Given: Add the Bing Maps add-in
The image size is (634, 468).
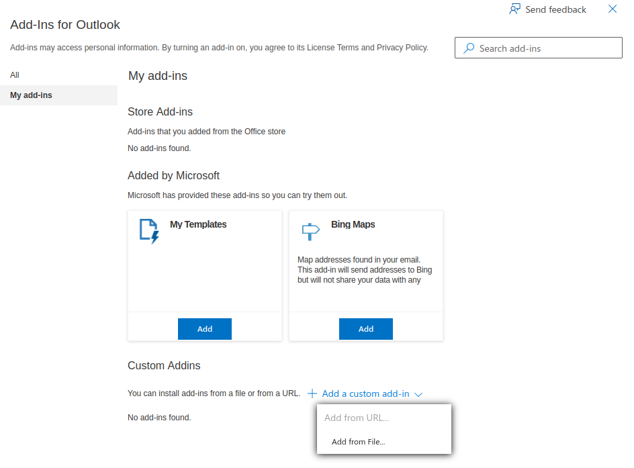Looking at the screenshot, I should [366, 329].
